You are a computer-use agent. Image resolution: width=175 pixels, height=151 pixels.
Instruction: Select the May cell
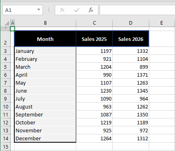click(x=45, y=83)
